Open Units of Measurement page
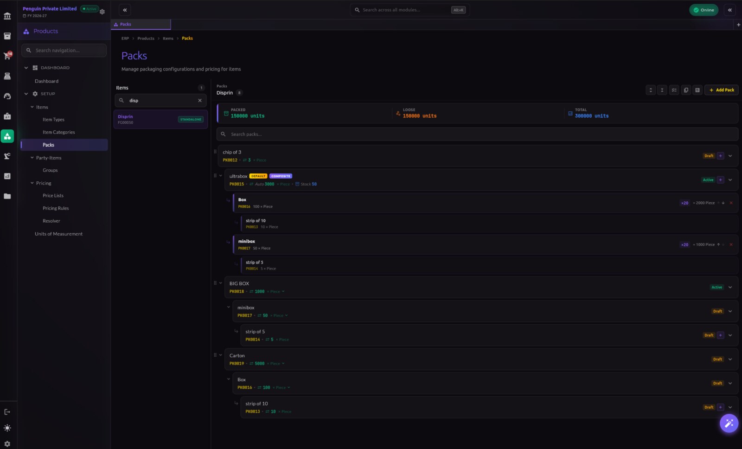742x449 pixels. coord(58,234)
